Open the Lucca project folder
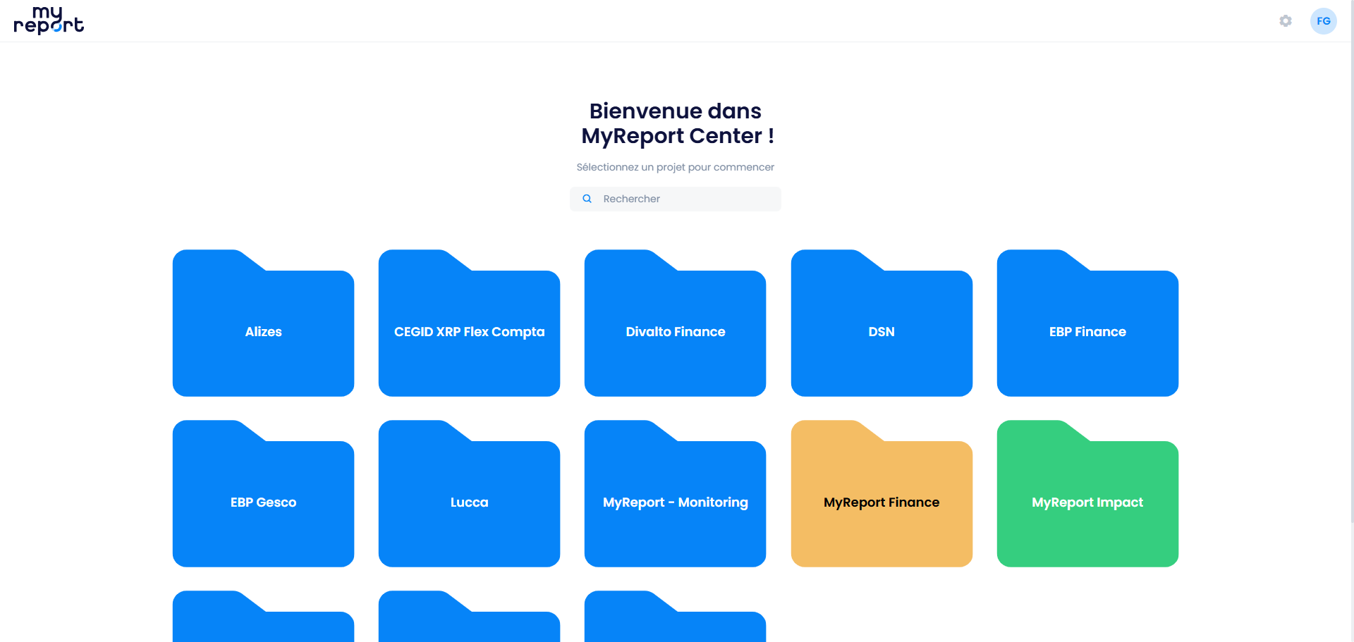Screen dimensions: 1354x642 pyautogui.click(x=469, y=493)
